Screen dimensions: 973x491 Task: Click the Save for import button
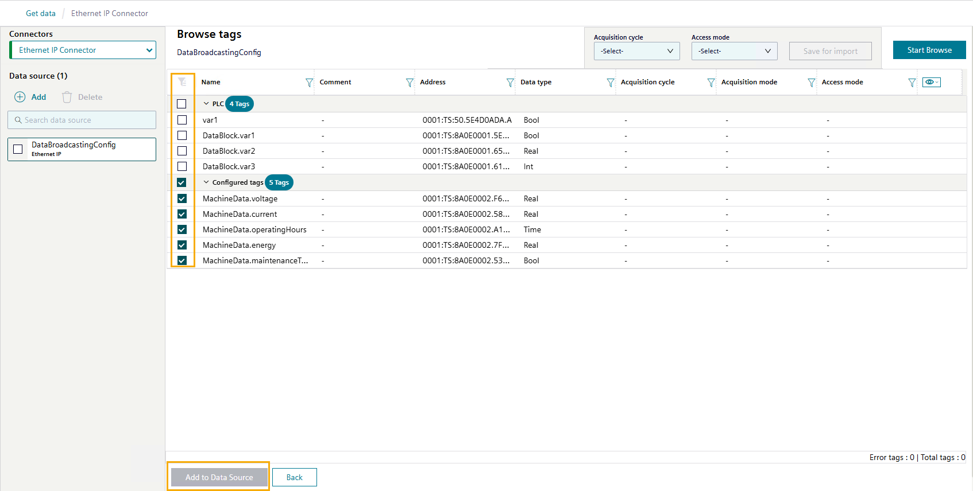pyautogui.click(x=830, y=51)
